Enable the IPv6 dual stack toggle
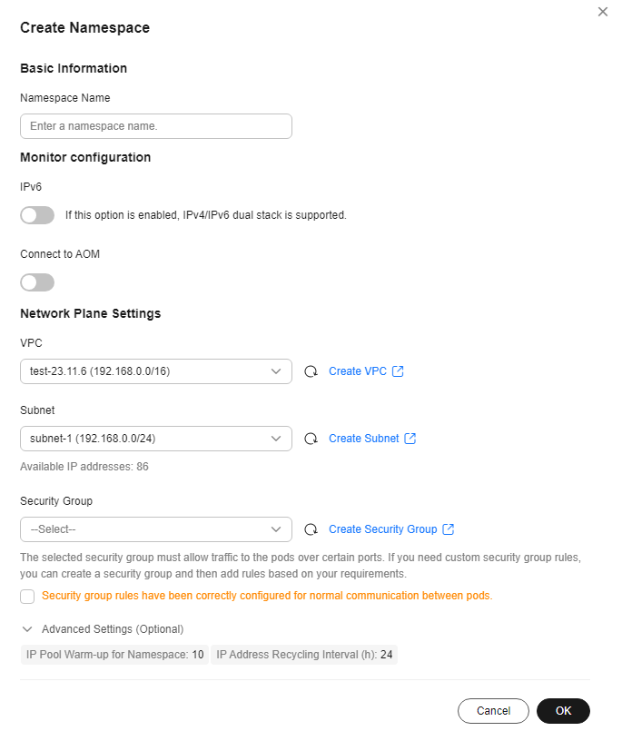Image resolution: width=622 pixels, height=731 pixels. tap(37, 215)
